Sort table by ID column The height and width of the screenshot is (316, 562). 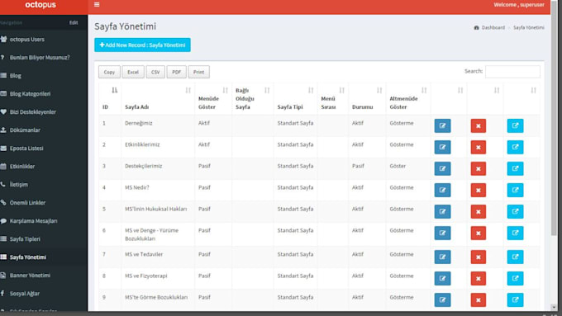(110, 98)
